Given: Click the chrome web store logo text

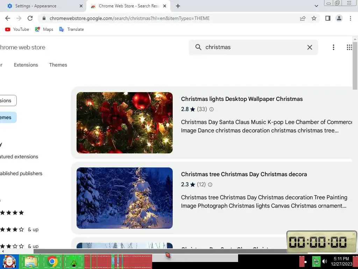Looking at the screenshot, I should click(22, 47).
